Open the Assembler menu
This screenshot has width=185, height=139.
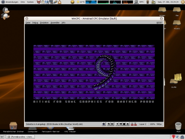click(55, 23)
